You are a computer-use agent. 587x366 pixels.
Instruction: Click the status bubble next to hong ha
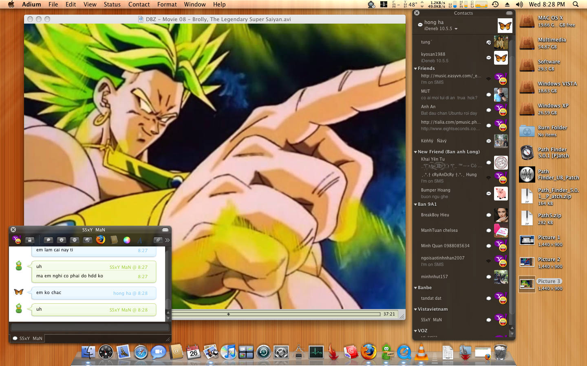(x=420, y=25)
